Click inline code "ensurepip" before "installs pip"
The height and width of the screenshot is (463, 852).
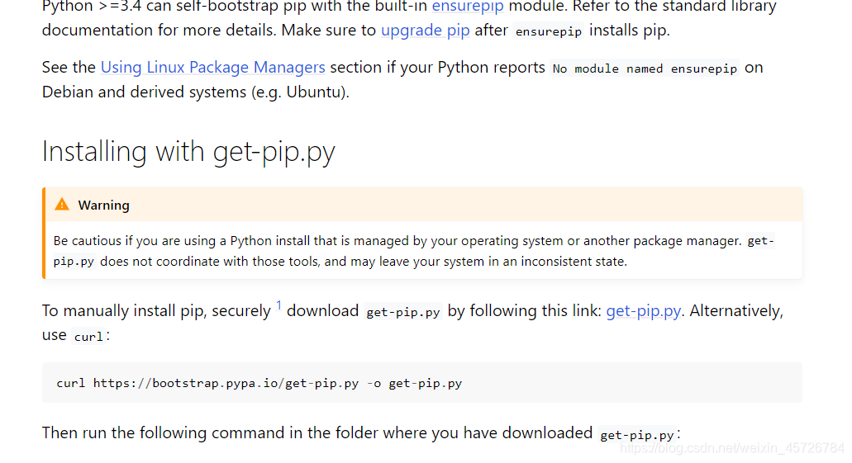(549, 32)
